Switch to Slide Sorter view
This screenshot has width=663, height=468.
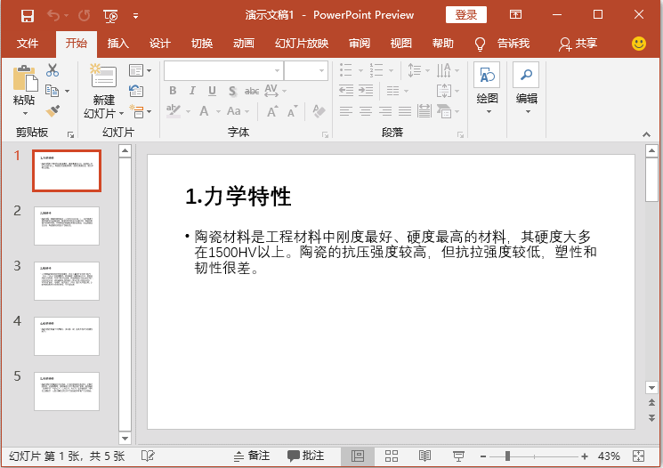(392, 456)
